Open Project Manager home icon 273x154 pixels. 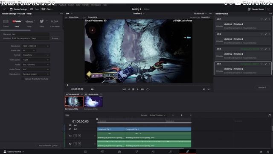tap(261, 152)
